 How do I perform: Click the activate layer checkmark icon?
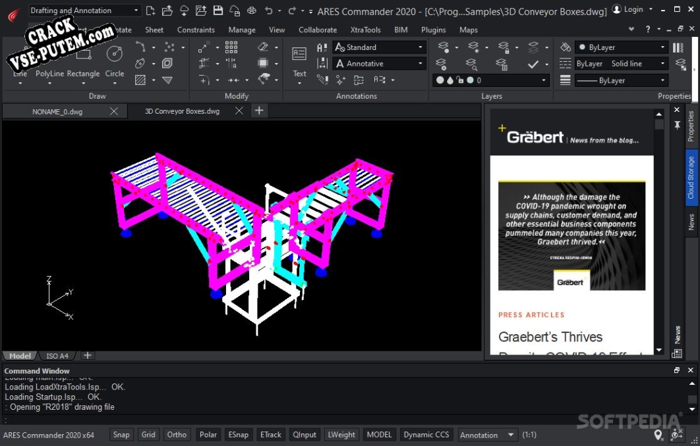[x=533, y=64]
